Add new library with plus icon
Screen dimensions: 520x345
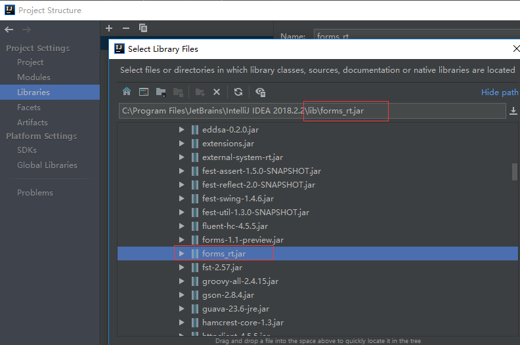[x=109, y=28]
